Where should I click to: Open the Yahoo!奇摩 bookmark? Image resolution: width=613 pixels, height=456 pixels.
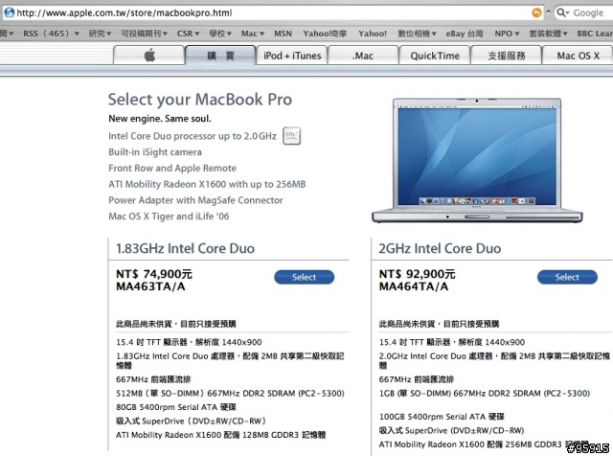325,34
